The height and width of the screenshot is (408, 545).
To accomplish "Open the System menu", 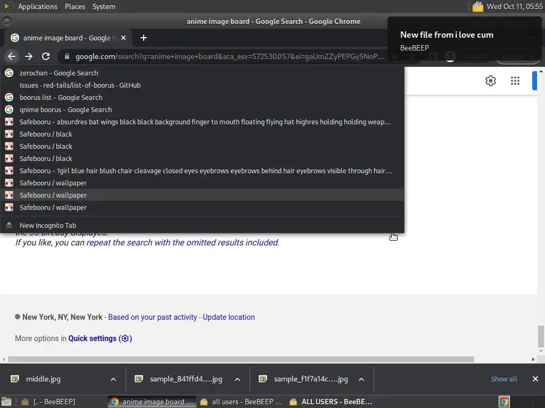I will [104, 6].
